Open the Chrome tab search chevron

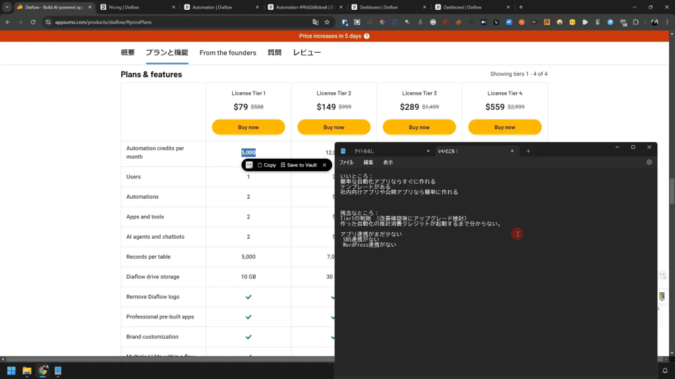tap(7, 7)
